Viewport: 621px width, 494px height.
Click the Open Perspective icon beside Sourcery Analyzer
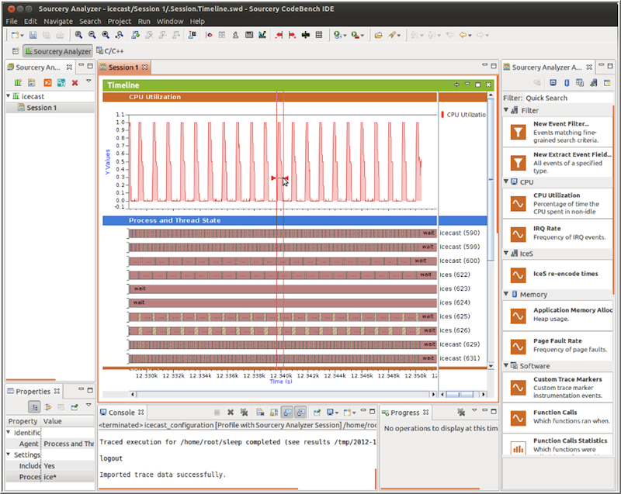pyautogui.click(x=16, y=51)
